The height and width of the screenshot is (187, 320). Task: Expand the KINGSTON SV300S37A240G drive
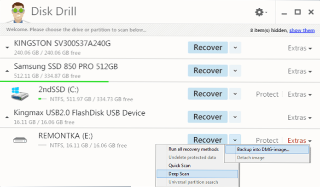tap(7, 47)
